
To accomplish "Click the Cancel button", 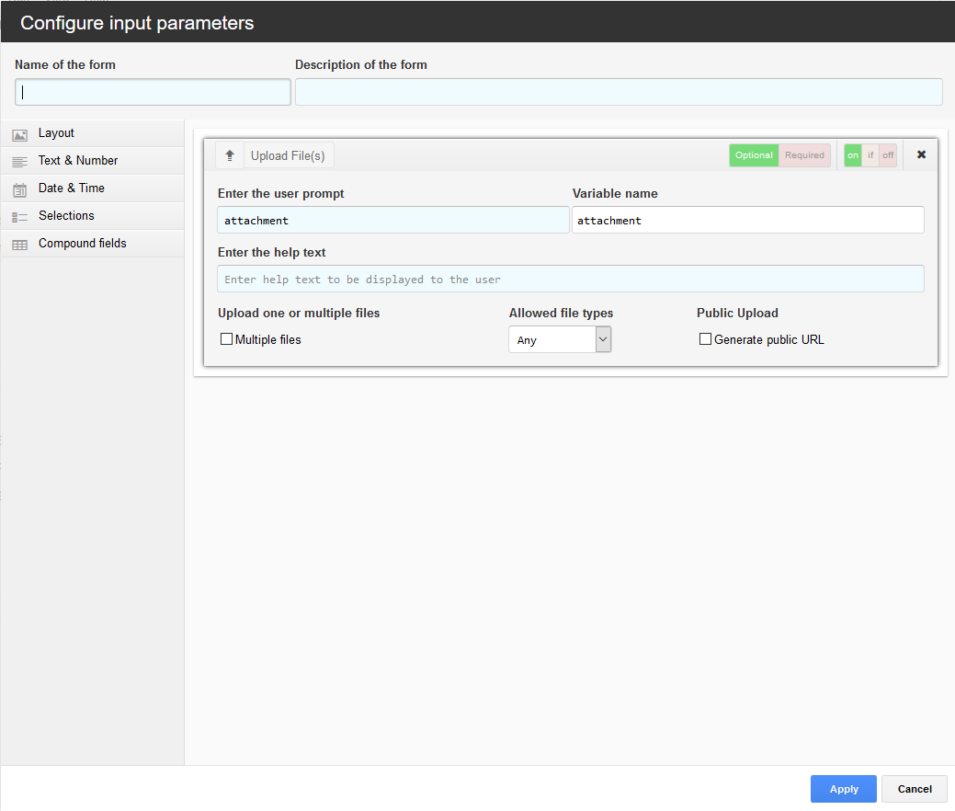I will click(x=914, y=789).
